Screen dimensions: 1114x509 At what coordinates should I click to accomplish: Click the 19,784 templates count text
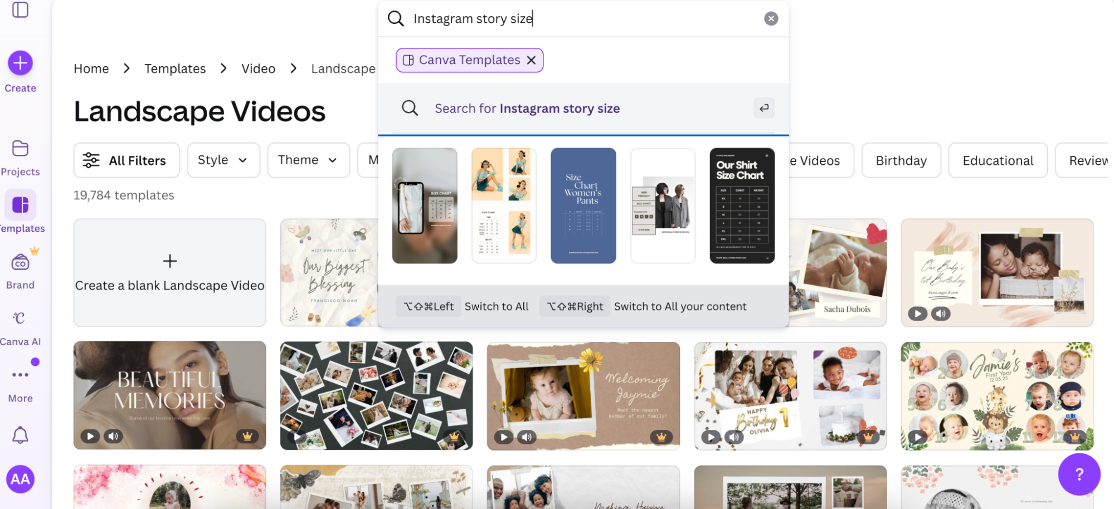124,195
